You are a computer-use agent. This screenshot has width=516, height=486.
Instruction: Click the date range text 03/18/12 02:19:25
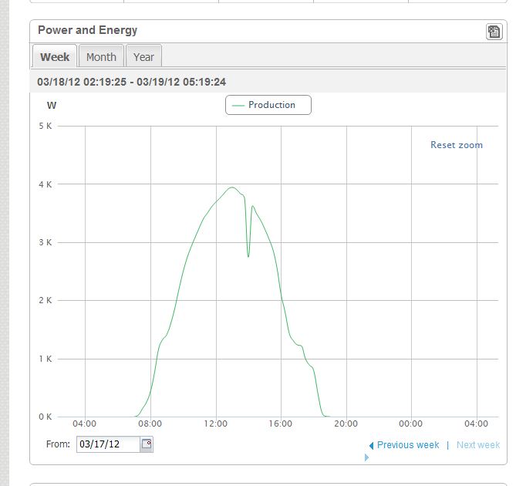[82, 82]
